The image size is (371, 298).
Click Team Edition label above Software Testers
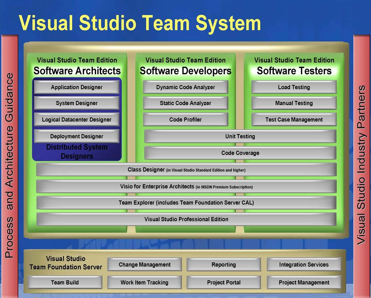(x=294, y=60)
